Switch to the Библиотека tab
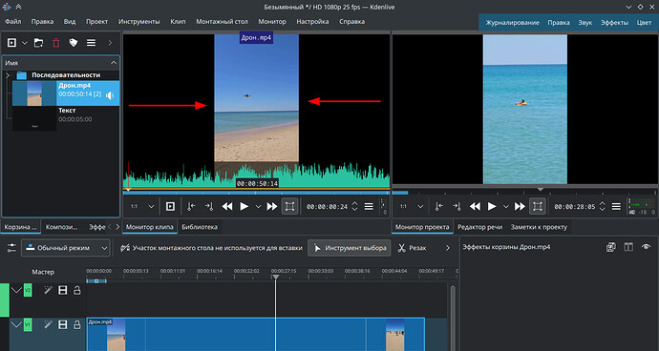This screenshot has width=659, height=351. tap(200, 227)
